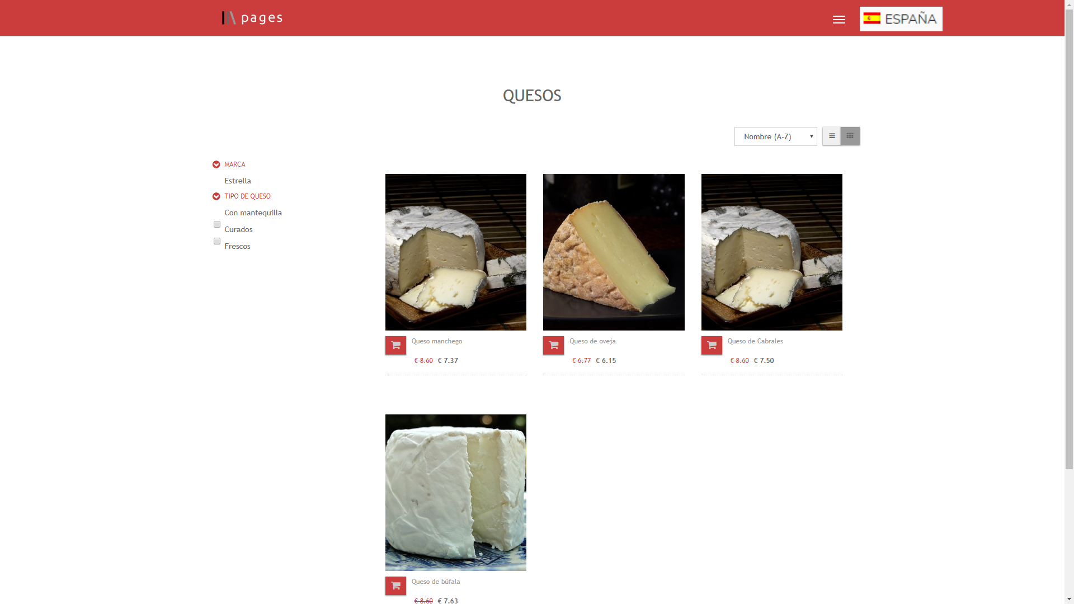The image size is (1074, 604).
Task: Open the Nombre (A-Z) sort dropdown
Action: pos(775,136)
